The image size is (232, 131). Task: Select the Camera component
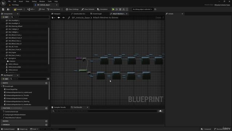point(12,61)
